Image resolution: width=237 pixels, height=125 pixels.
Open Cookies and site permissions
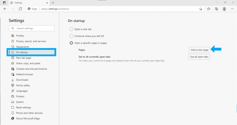pos(32,69)
